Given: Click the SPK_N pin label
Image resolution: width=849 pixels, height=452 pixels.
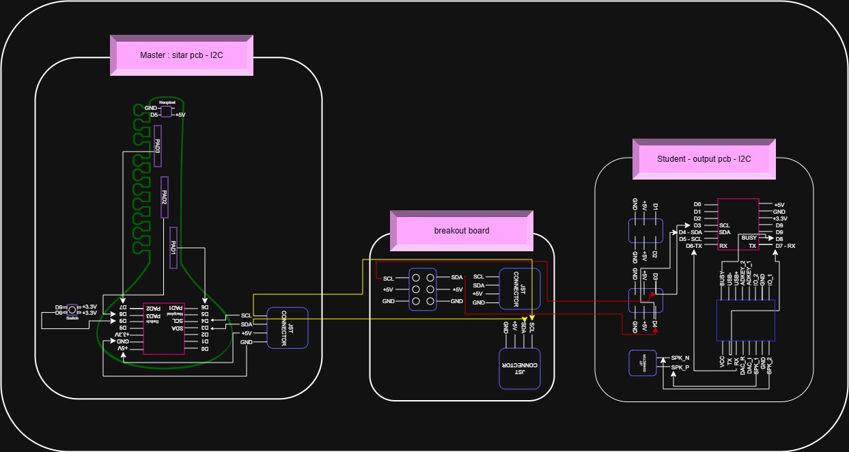Looking at the screenshot, I should (x=680, y=358).
